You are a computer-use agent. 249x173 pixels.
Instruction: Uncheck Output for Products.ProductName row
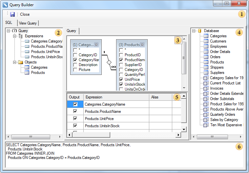(75, 112)
